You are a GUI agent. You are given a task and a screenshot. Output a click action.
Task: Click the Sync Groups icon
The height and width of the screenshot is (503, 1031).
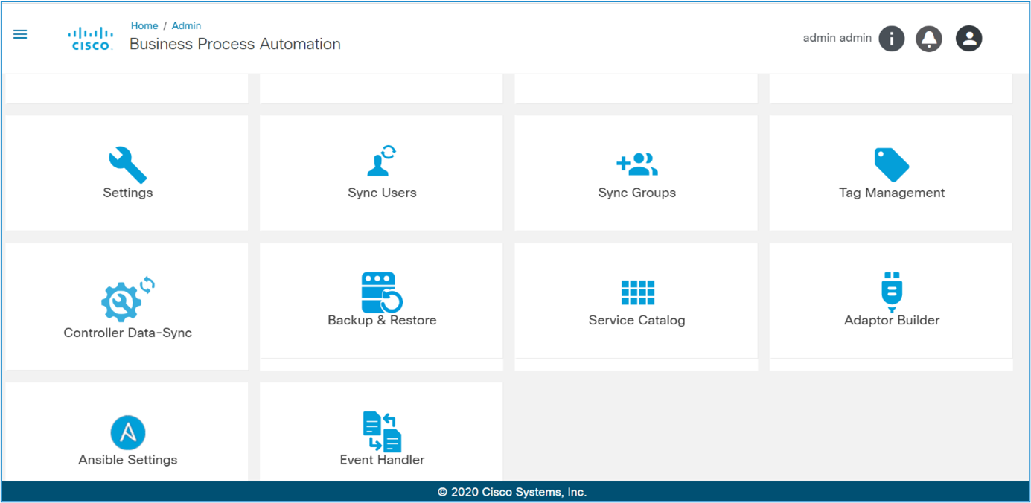click(x=637, y=164)
